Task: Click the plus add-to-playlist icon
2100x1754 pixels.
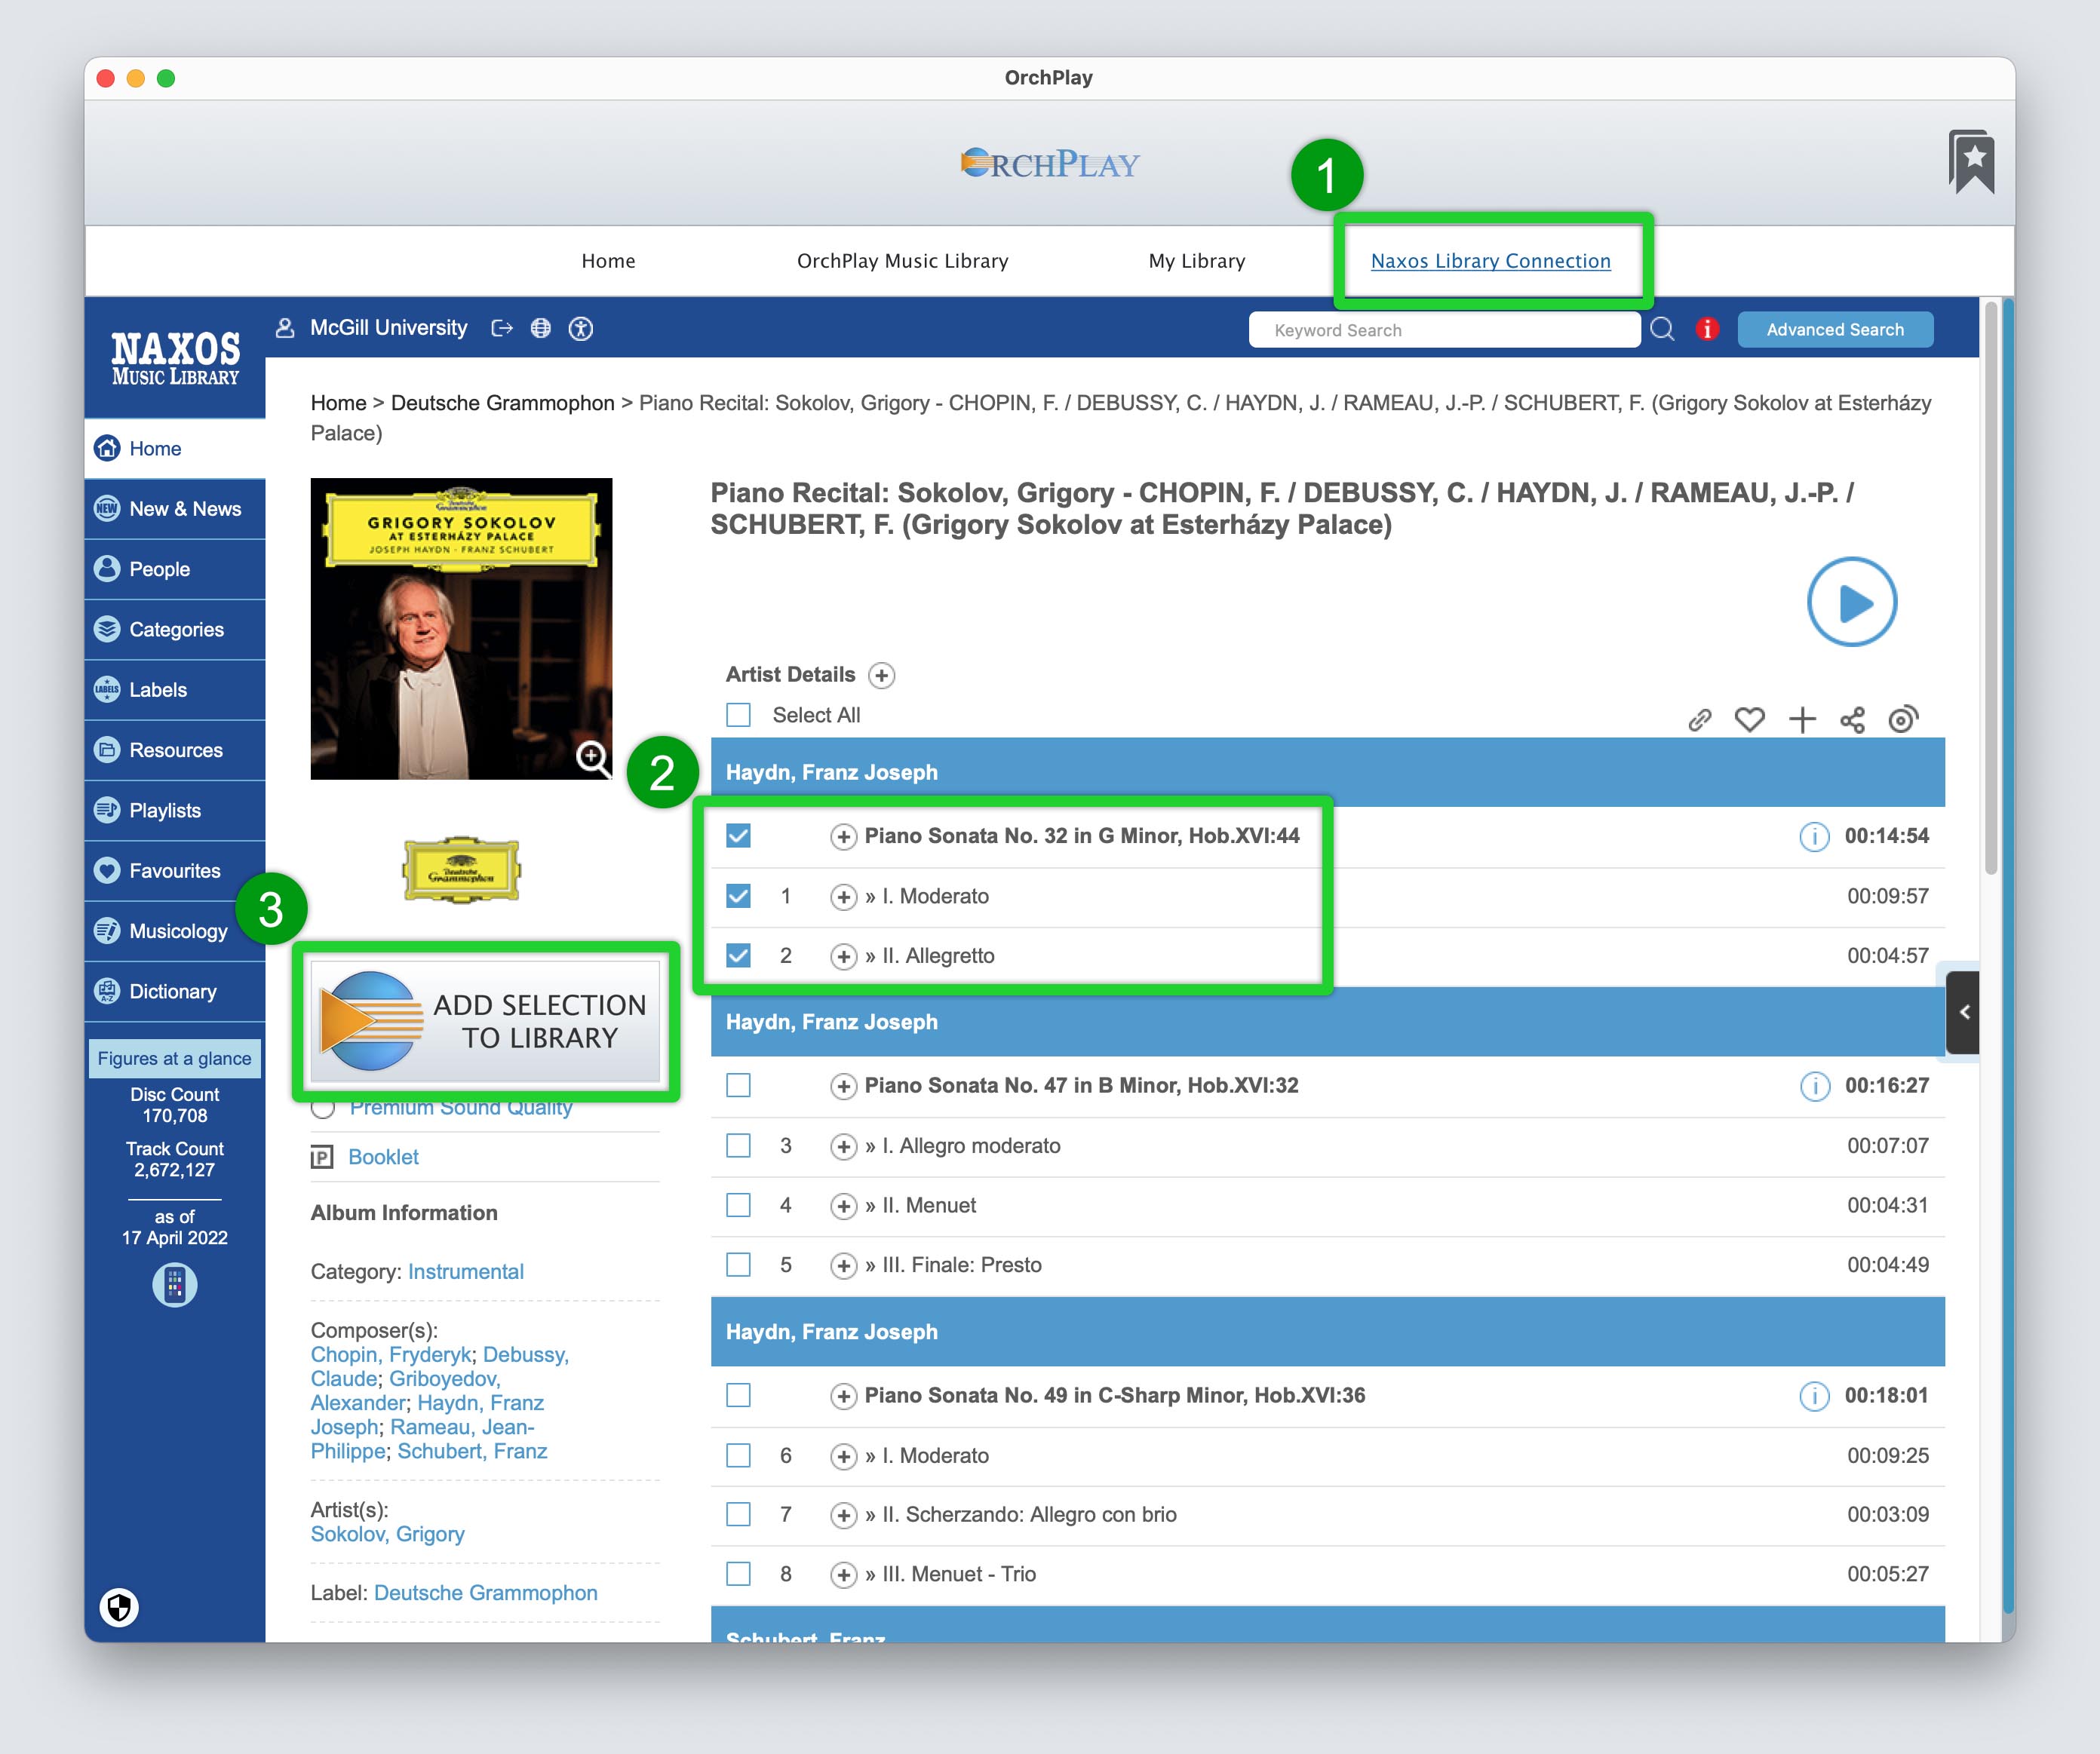Action: (x=1802, y=719)
